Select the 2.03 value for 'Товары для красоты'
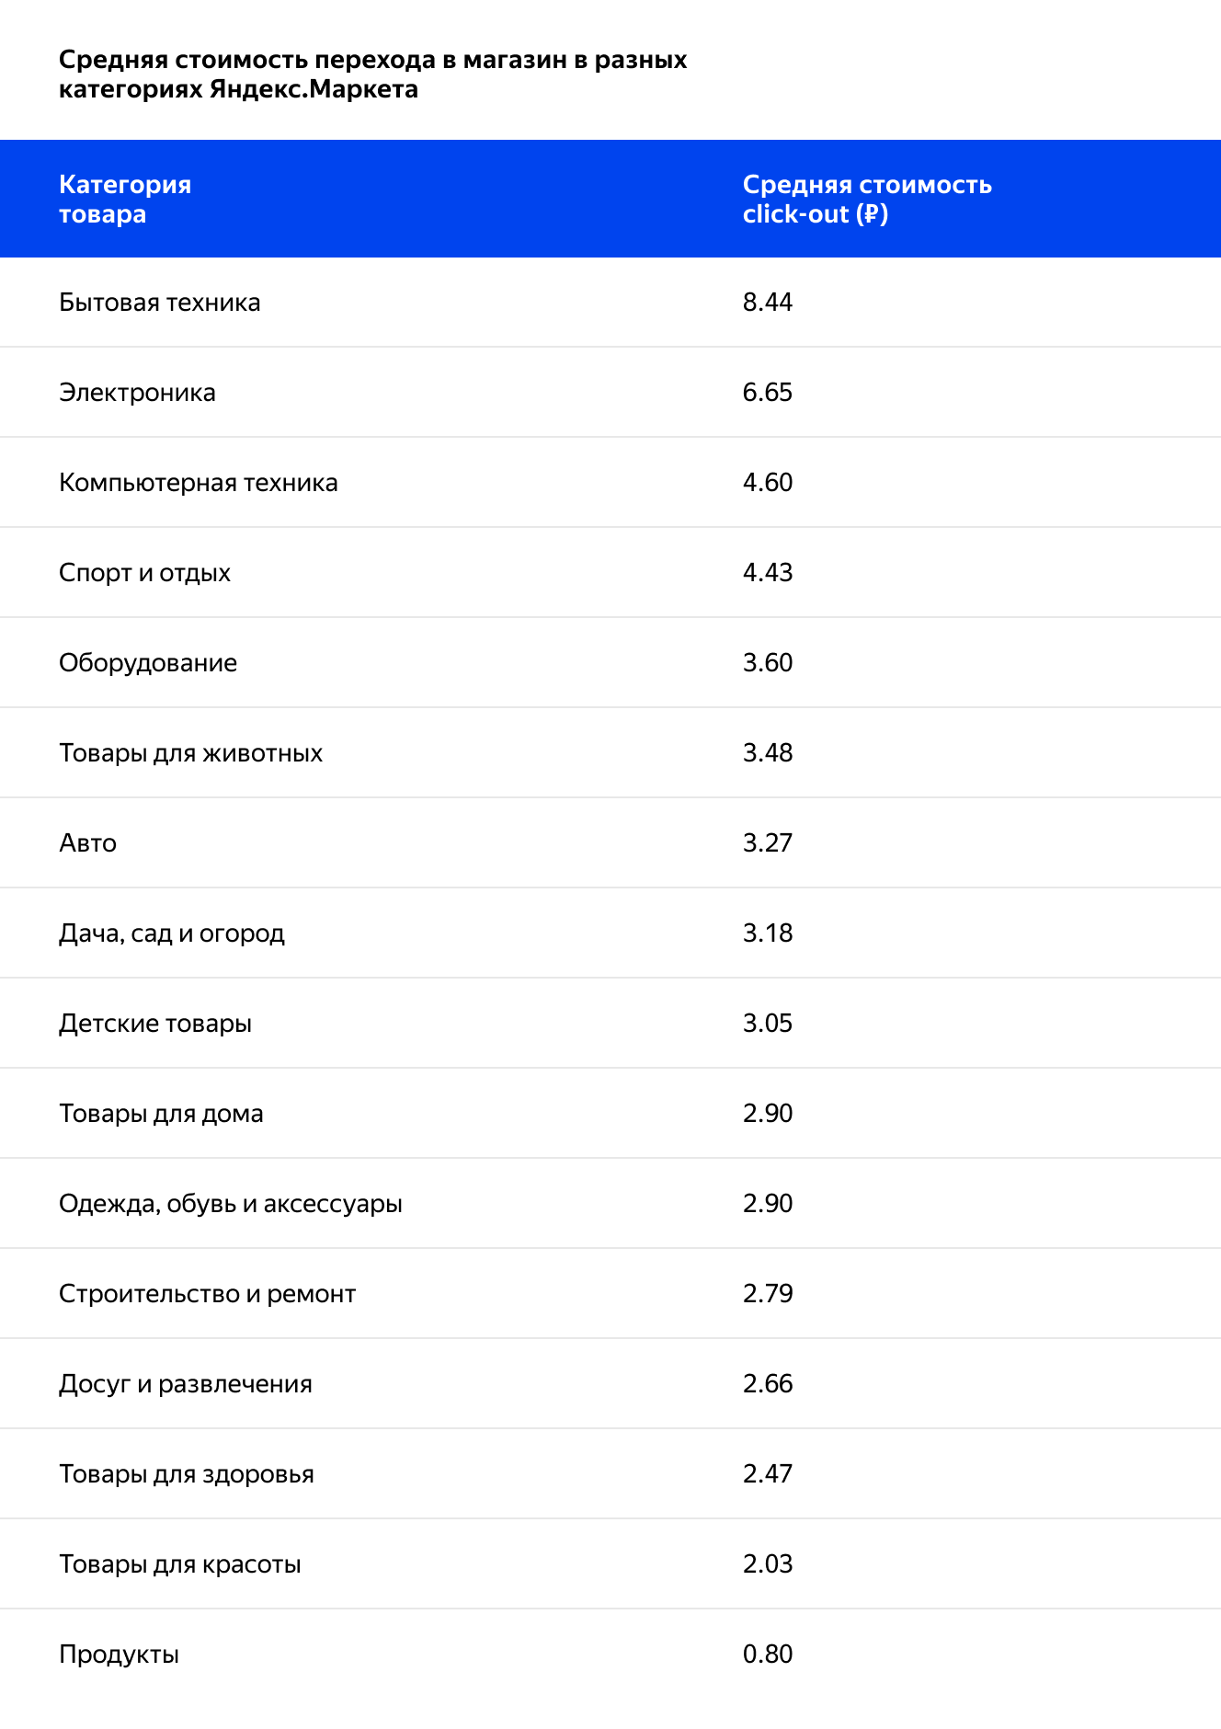The width and height of the screenshot is (1221, 1729). [x=768, y=1564]
